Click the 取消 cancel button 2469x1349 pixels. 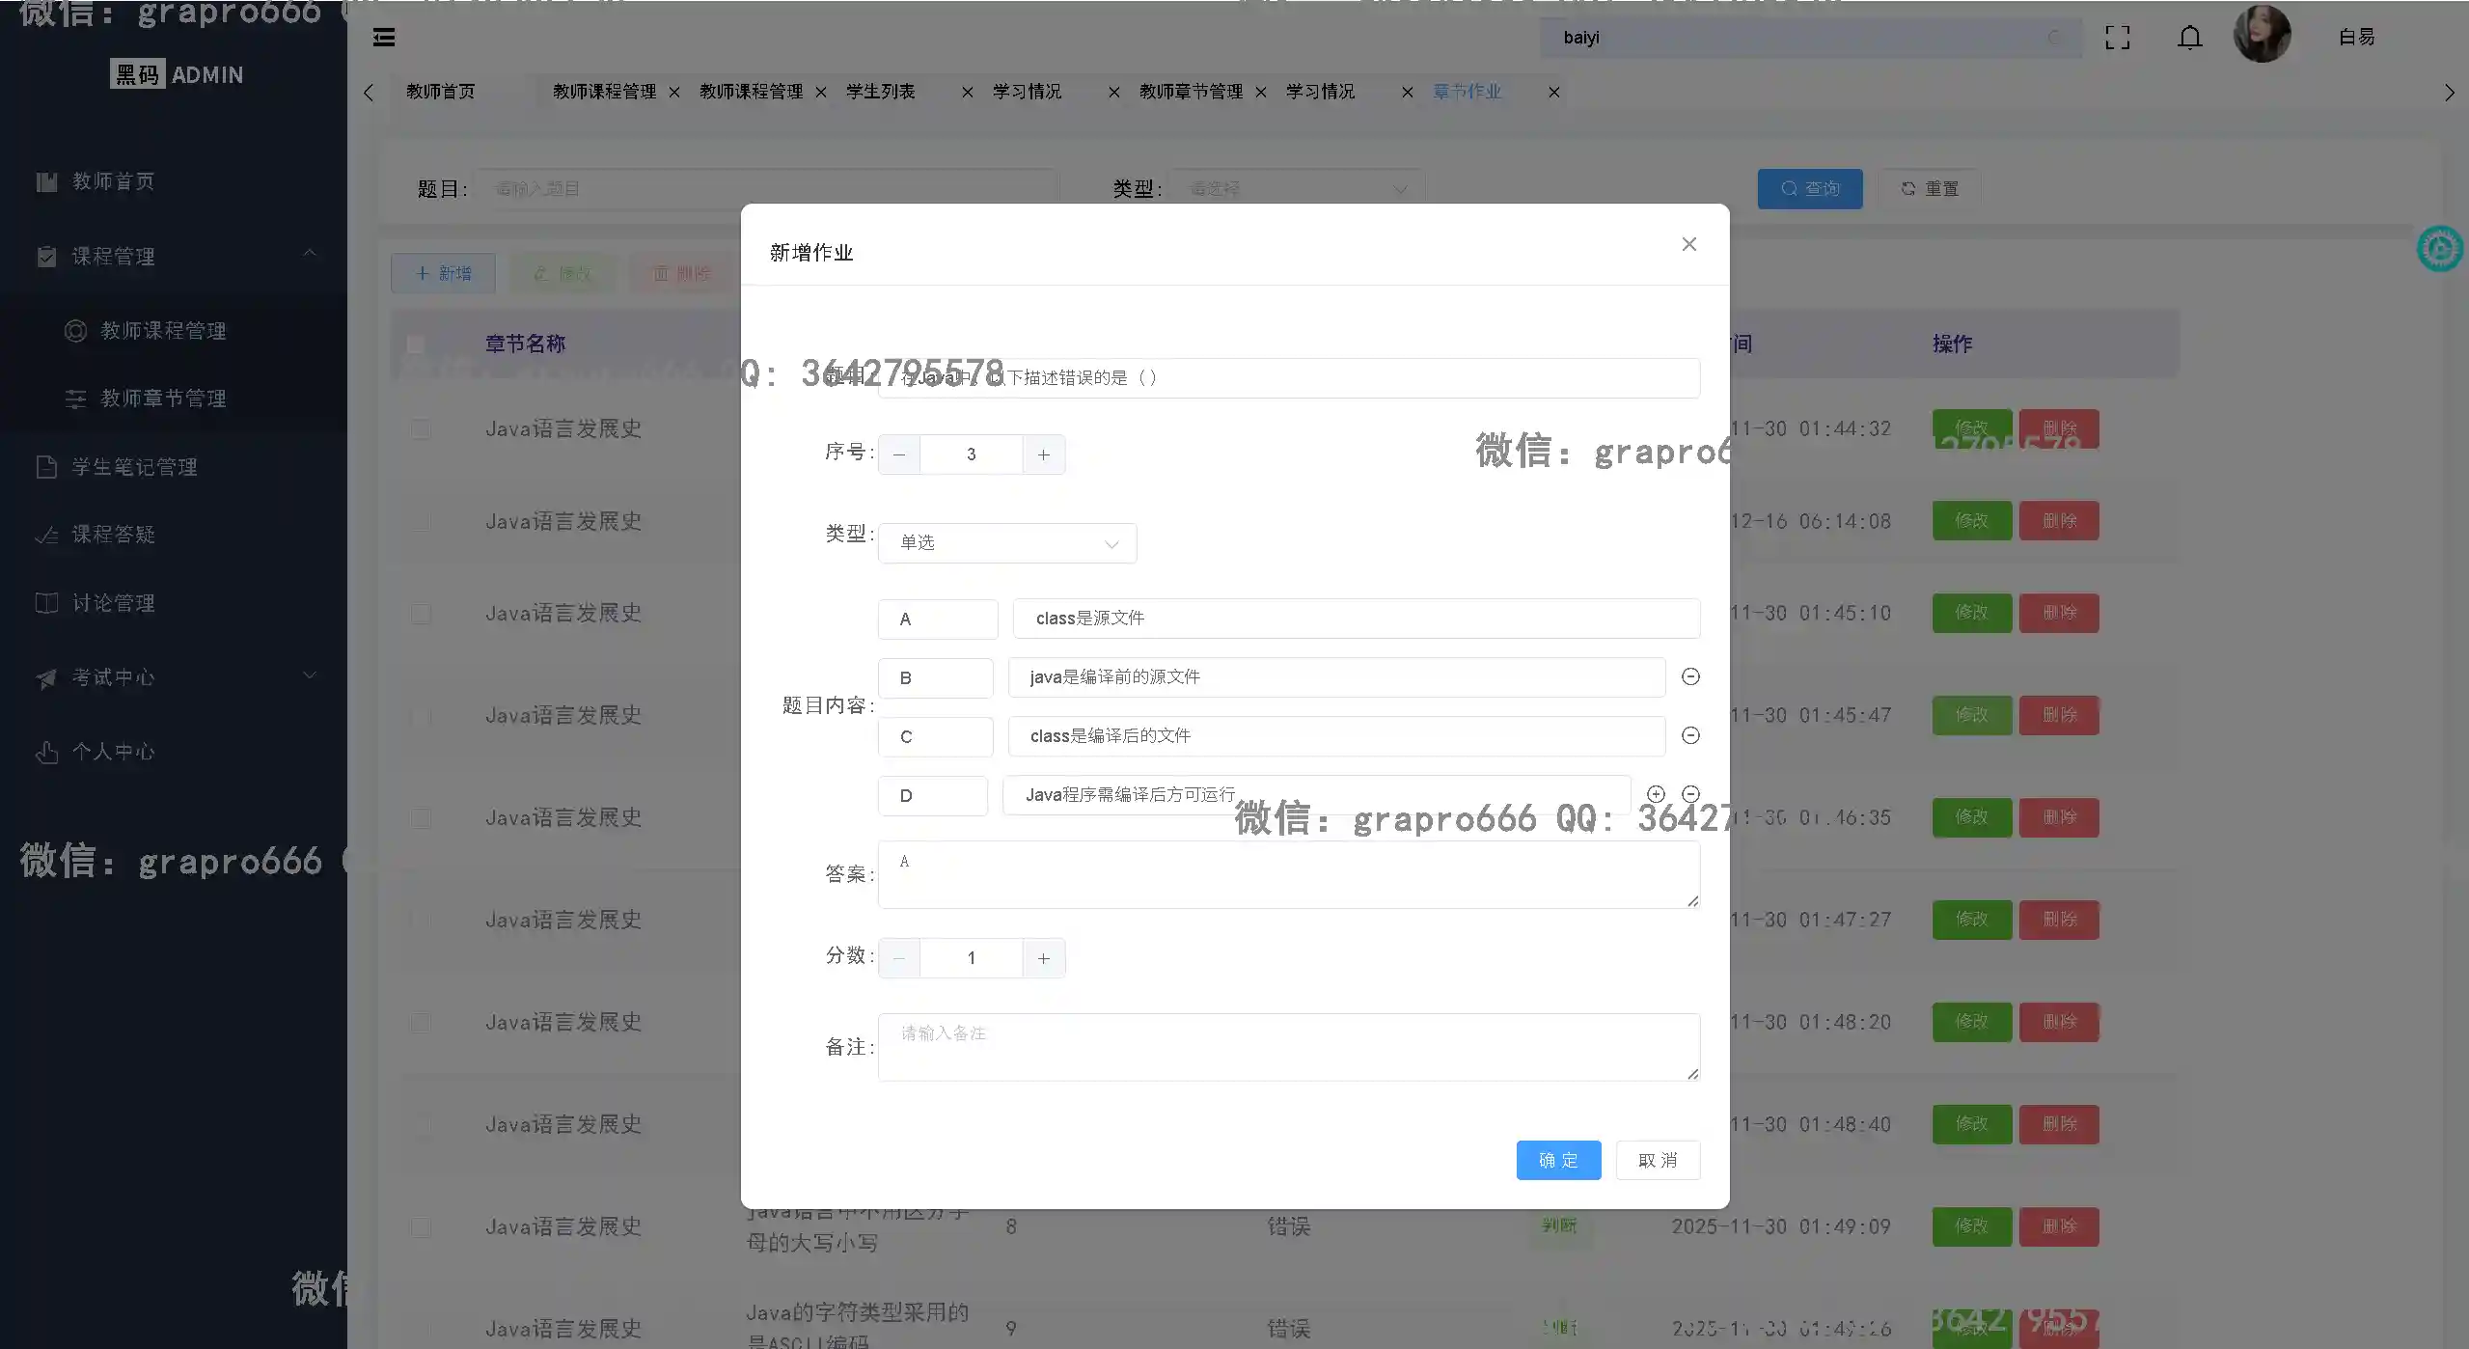pos(1658,1160)
